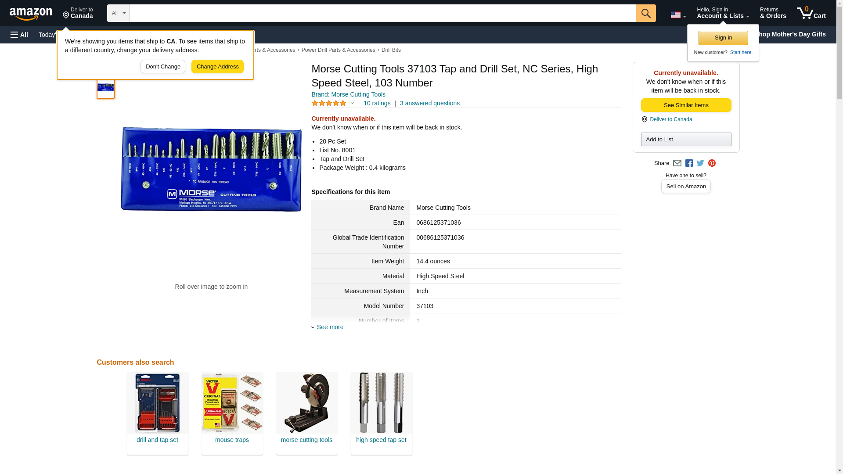Screen dimensions: 843x474
Task: Click Don't Change button
Action: (163, 67)
